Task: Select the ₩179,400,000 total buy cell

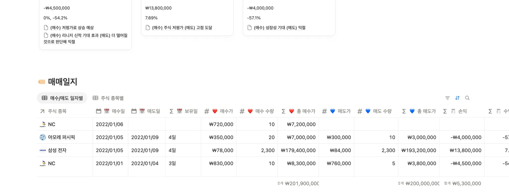Action: (x=298, y=150)
